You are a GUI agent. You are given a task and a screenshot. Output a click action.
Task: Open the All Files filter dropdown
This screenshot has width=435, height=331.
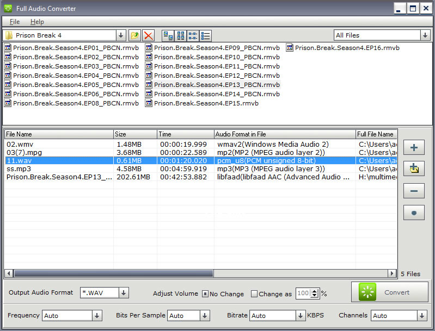[425, 35]
